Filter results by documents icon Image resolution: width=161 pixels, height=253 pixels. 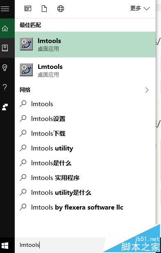click(44, 8)
